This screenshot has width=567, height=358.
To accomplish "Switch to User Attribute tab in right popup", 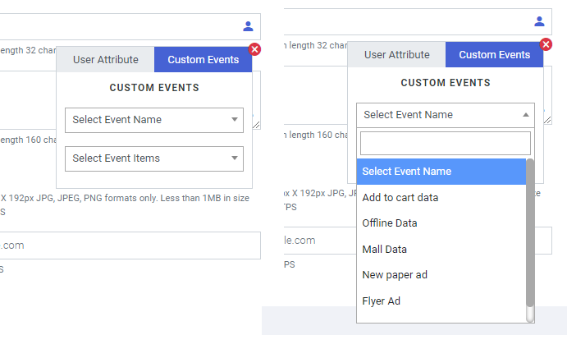I will coord(396,55).
